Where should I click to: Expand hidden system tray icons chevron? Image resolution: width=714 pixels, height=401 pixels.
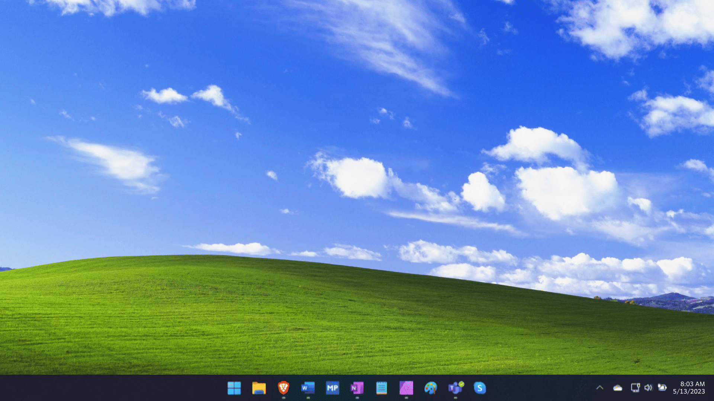click(x=599, y=388)
